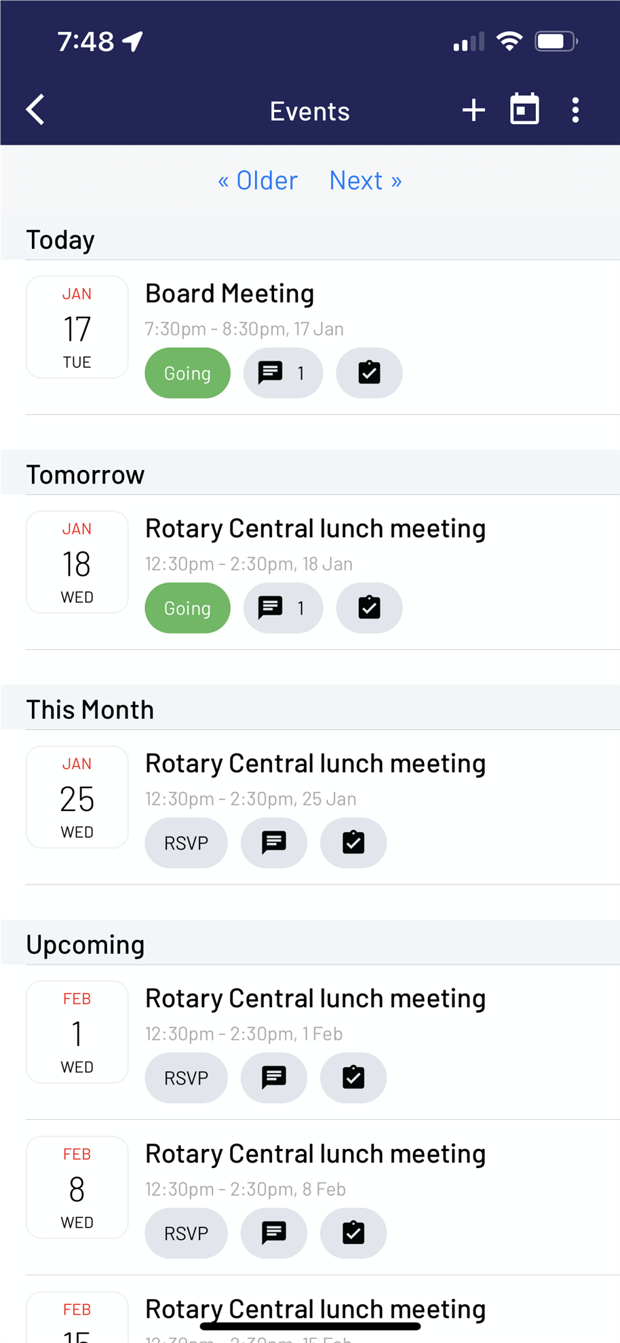Open attendance clipboard for 18 Jan meeting
The height and width of the screenshot is (1343, 620).
(x=369, y=608)
